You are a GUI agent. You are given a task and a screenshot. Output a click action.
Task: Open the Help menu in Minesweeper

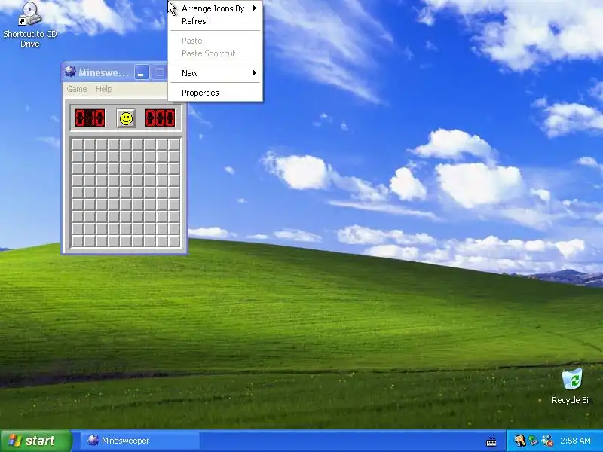pyautogui.click(x=103, y=89)
